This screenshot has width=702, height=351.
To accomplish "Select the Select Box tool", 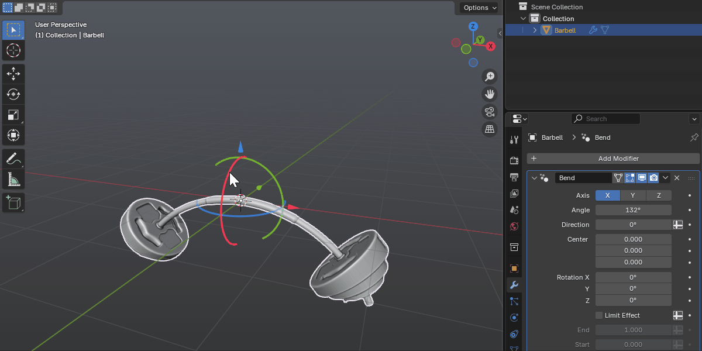I will coord(13,30).
